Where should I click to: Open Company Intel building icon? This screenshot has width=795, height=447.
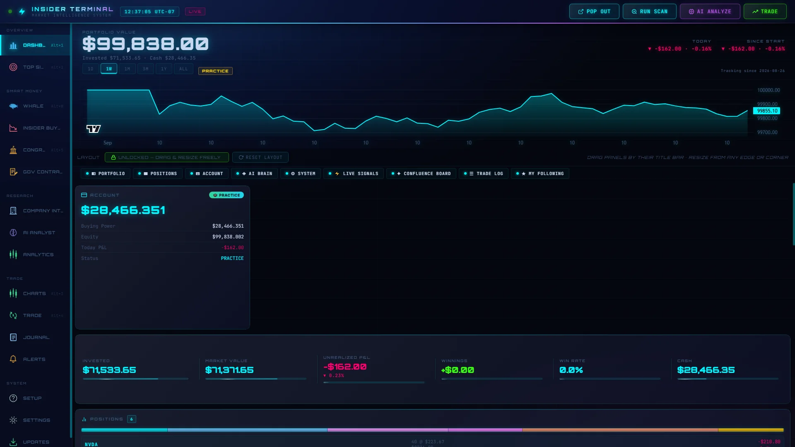(x=13, y=211)
